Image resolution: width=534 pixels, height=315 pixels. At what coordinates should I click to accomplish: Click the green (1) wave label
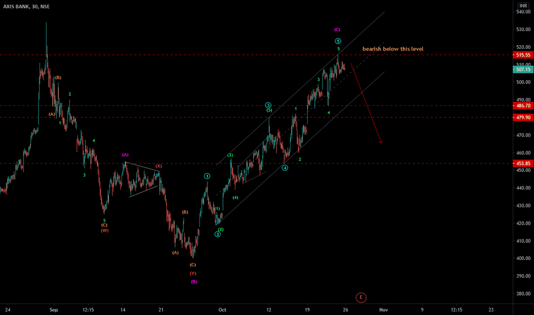tap(217, 208)
